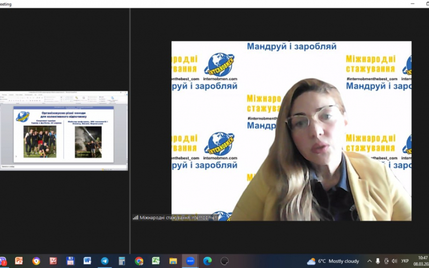Switch to Telegram in the taskbar

pos(105,261)
